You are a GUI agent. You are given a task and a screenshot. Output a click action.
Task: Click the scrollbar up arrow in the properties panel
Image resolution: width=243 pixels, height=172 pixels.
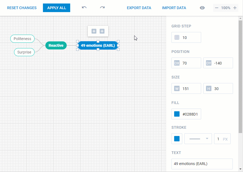[x=240, y=18]
